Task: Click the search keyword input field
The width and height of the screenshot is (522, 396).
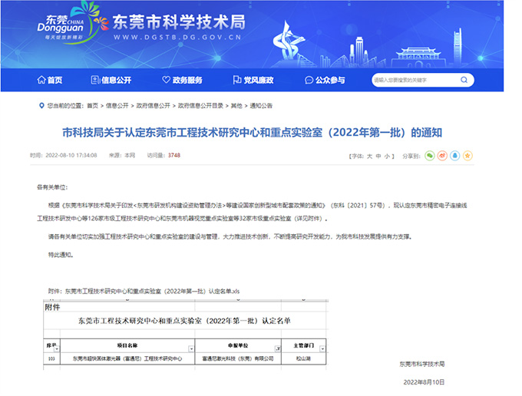Action: pos(416,80)
